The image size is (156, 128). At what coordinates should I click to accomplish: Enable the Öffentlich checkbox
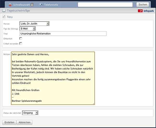tap(21, 39)
